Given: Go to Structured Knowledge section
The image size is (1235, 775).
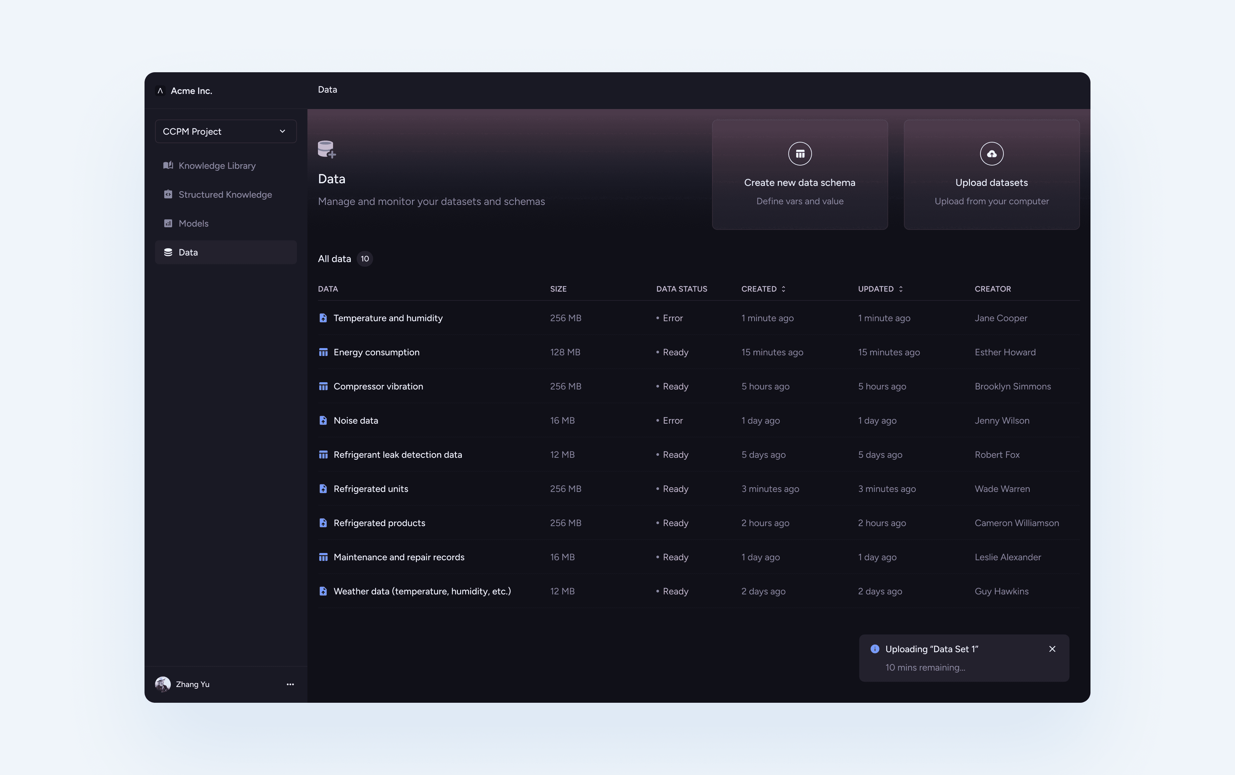Looking at the screenshot, I should point(225,194).
